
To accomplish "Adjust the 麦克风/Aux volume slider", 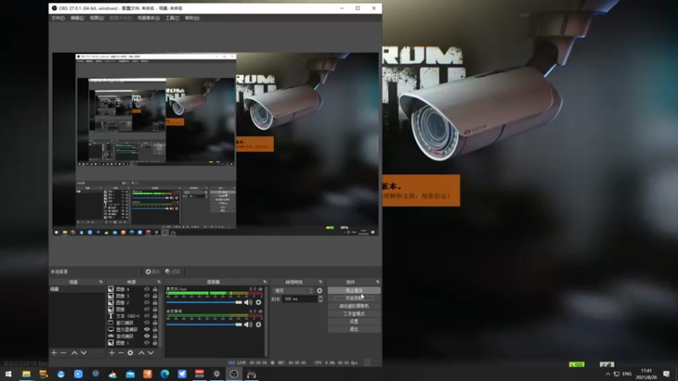I will click(x=204, y=302).
